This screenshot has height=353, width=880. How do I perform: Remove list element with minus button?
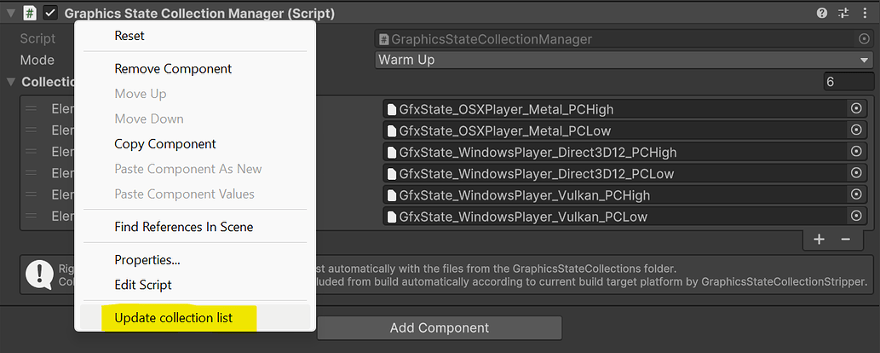(846, 240)
